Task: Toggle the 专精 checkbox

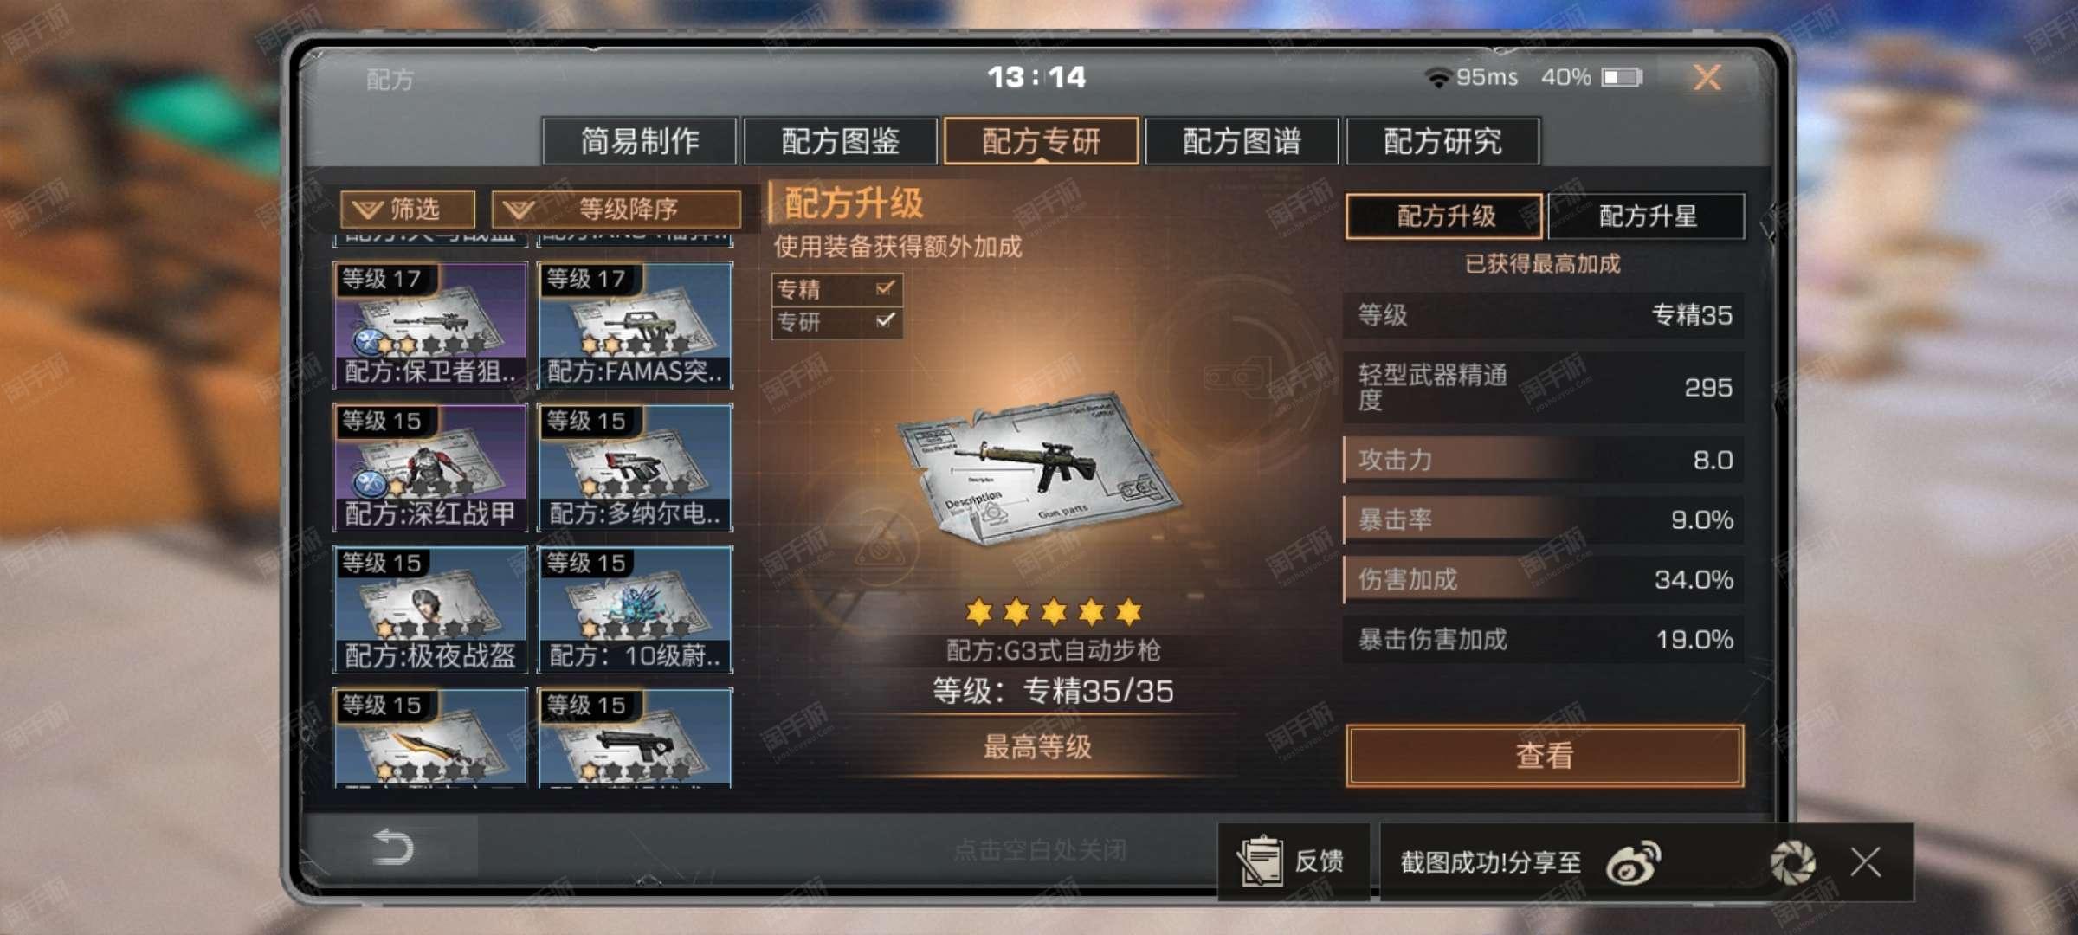Action: [885, 288]
